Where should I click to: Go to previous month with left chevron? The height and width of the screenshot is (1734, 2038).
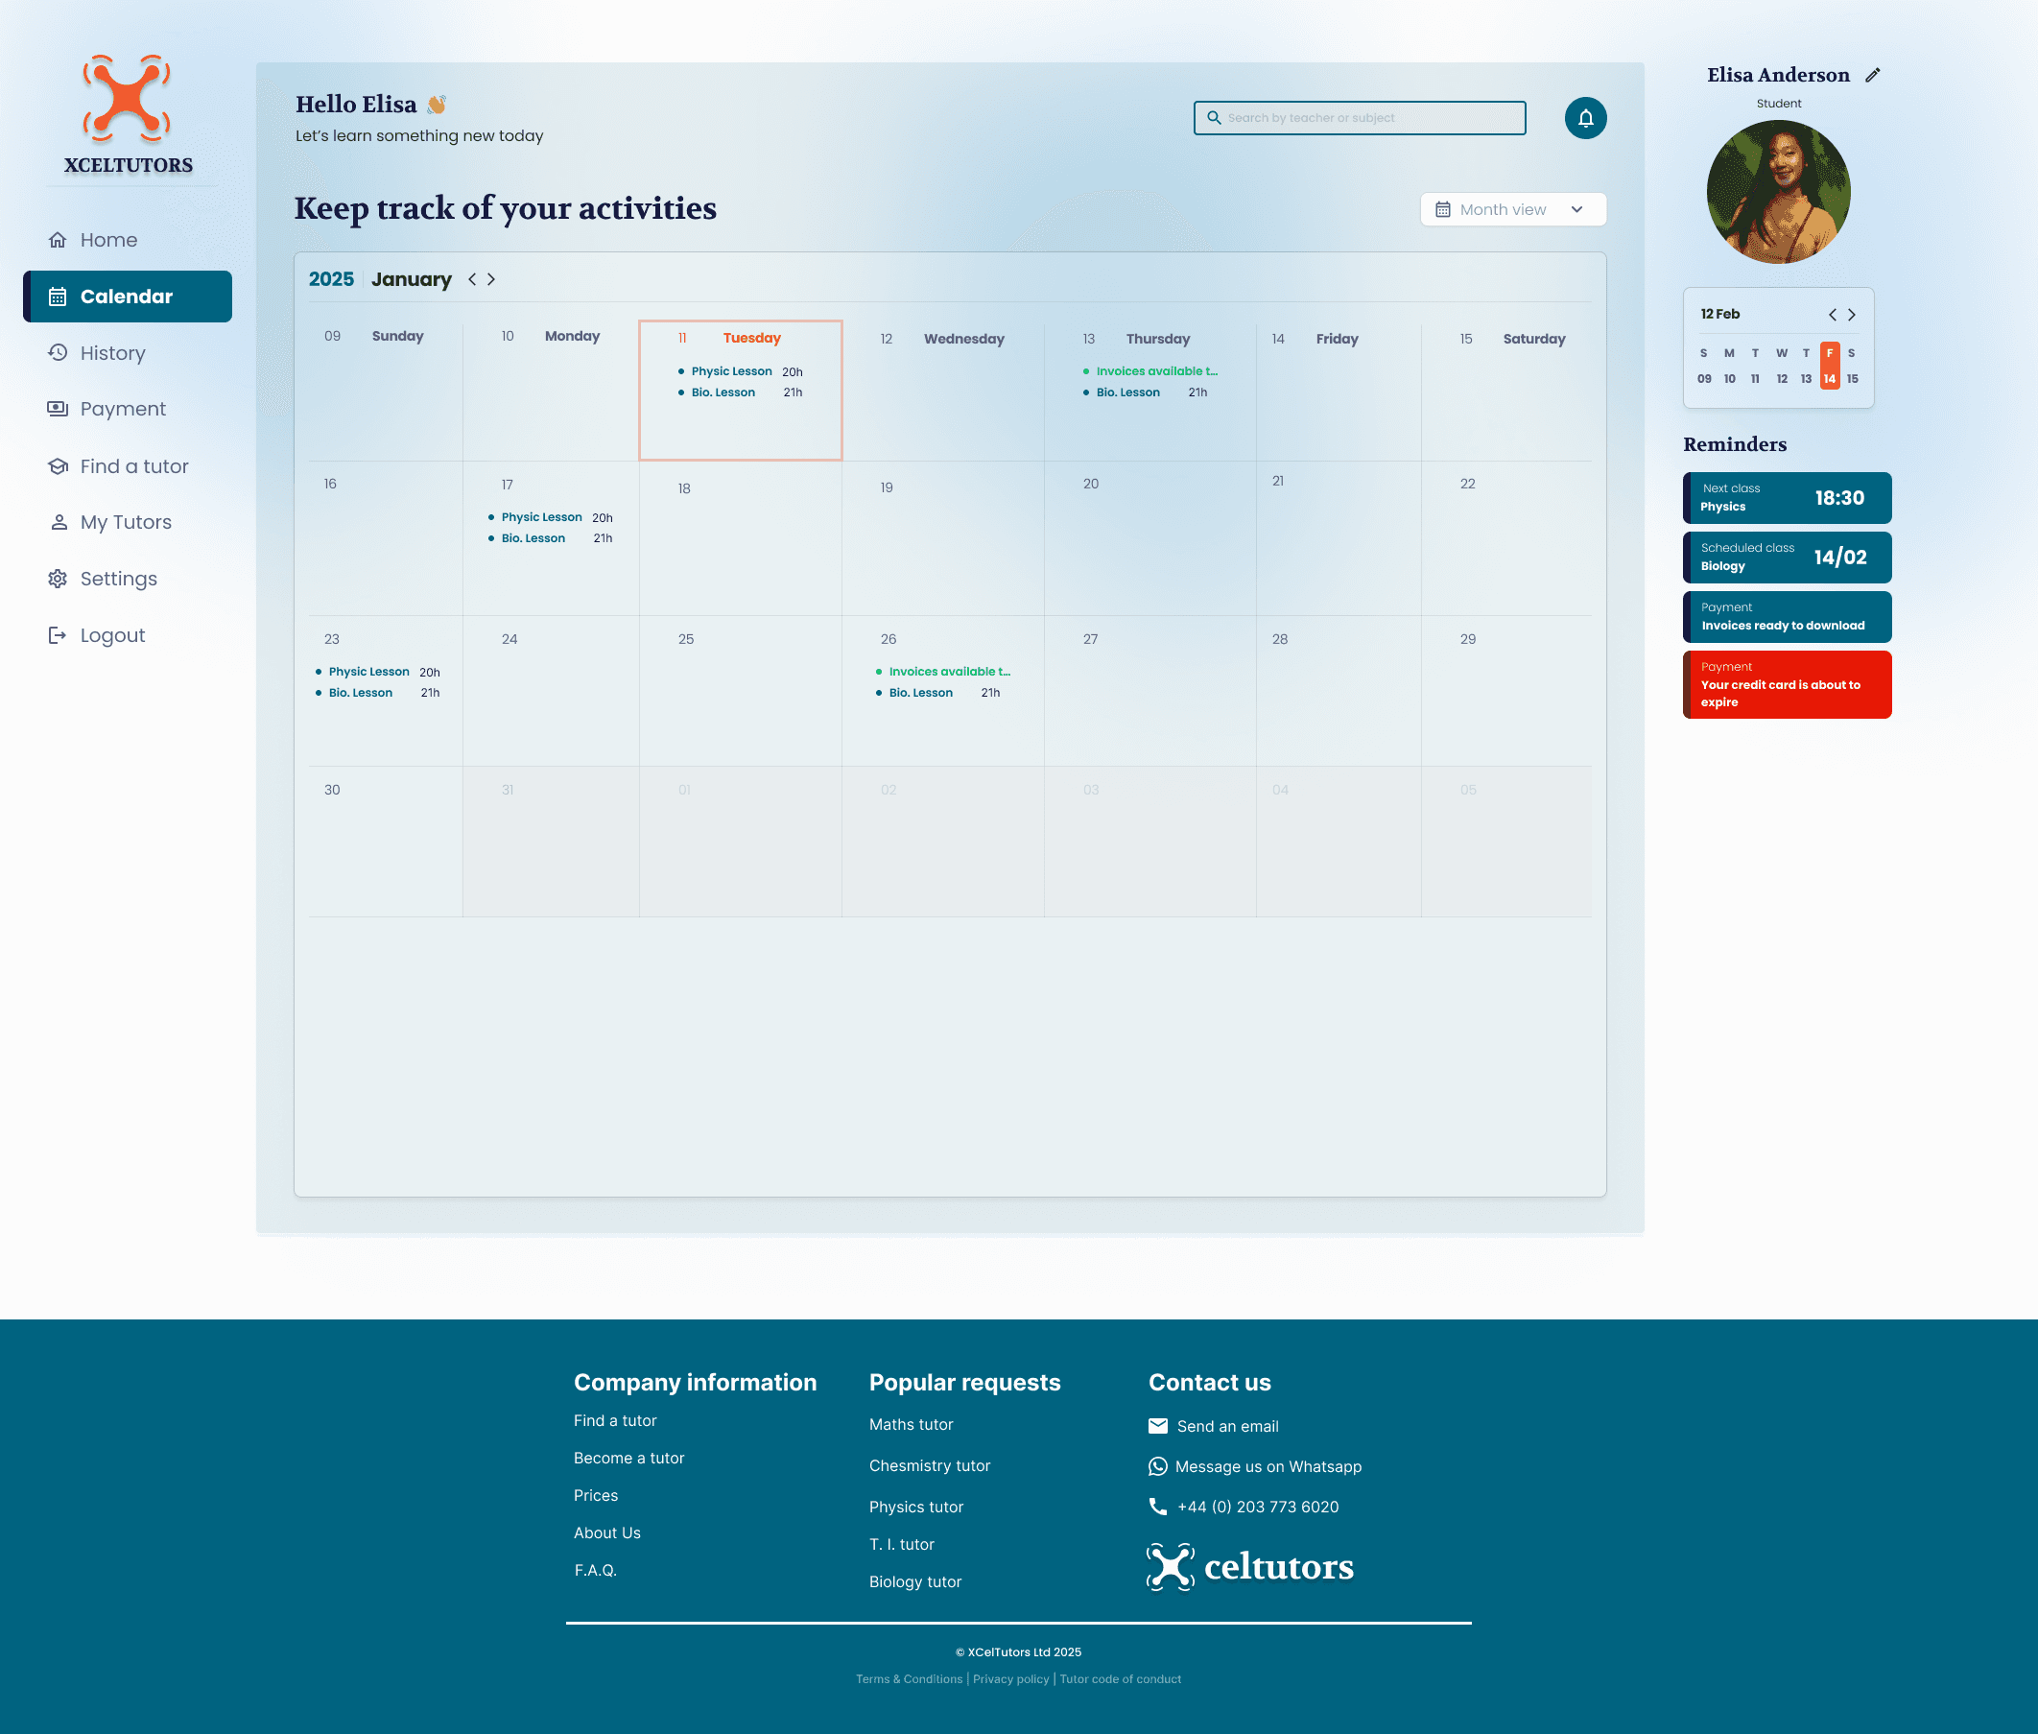click(473, 279)
